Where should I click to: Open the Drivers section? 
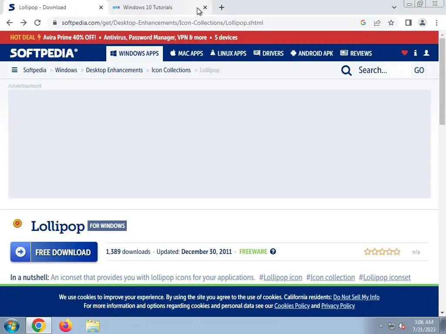[x=268, y=53]
